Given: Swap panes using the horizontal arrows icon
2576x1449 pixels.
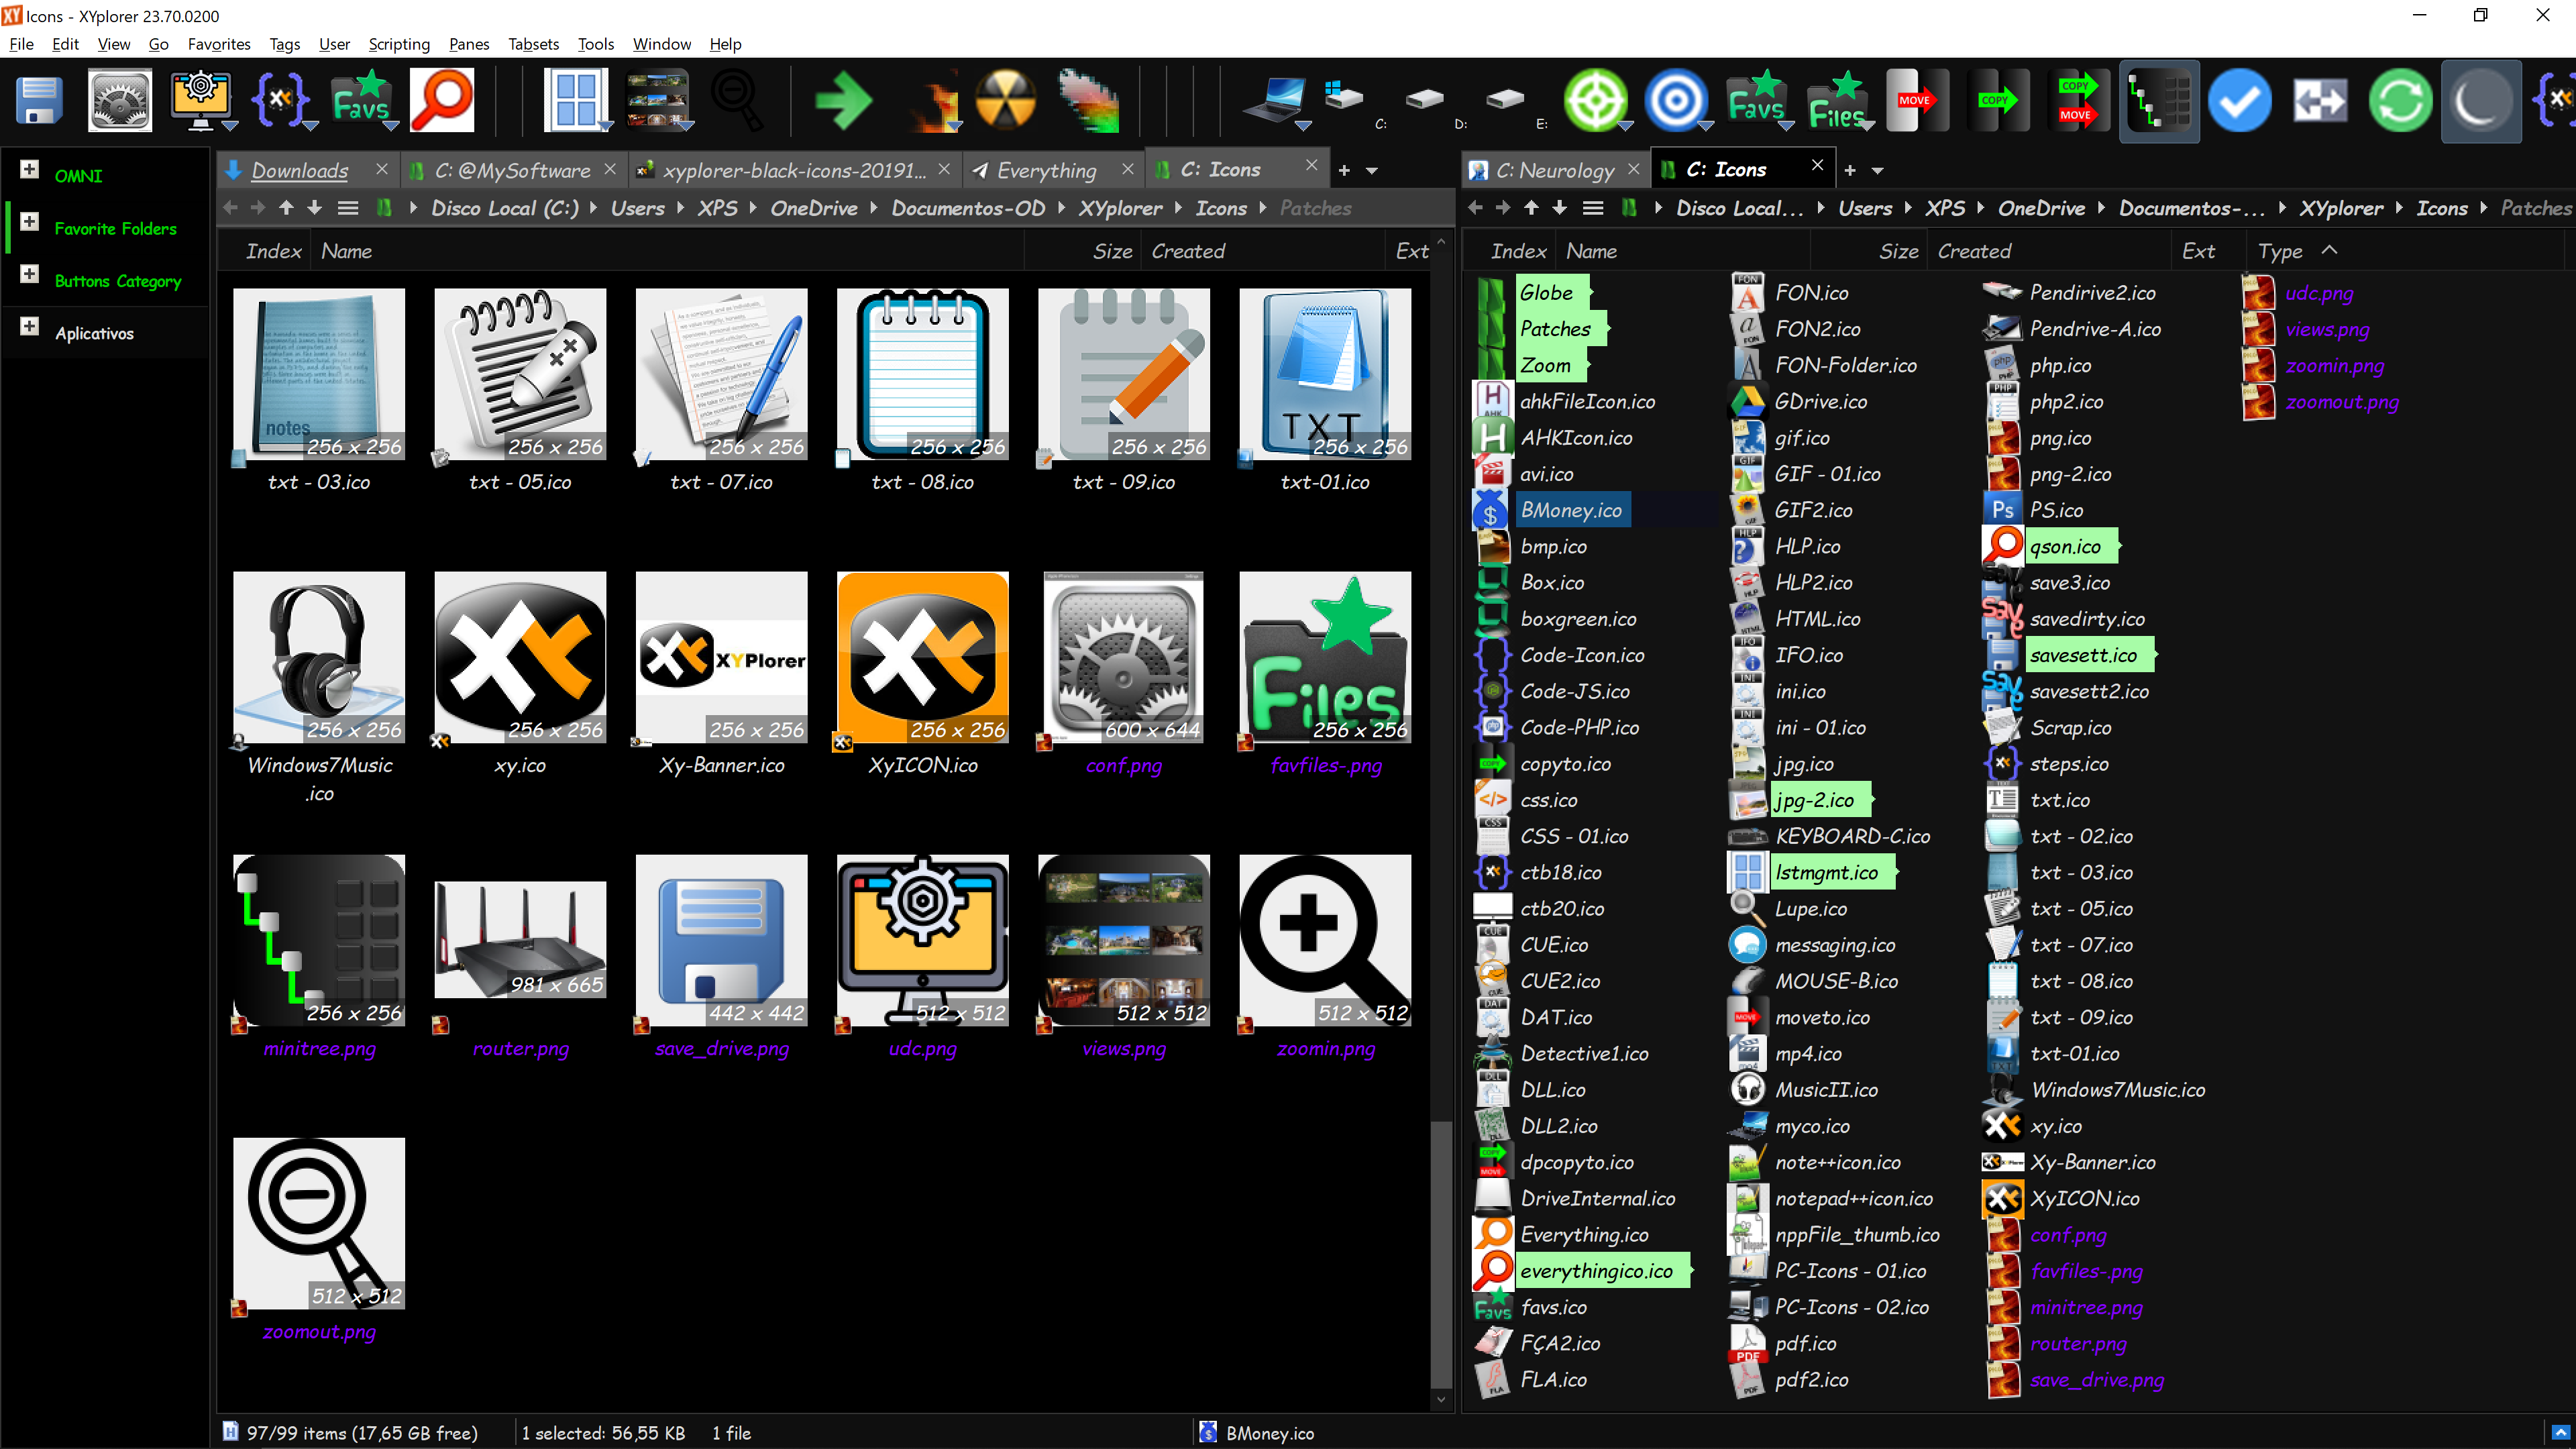Looking at the screenshot, I should click(x=2320, y=100).
